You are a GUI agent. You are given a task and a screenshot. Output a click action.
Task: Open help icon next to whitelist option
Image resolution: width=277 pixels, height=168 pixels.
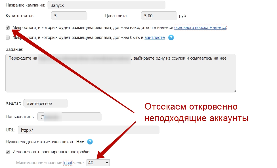171,37
